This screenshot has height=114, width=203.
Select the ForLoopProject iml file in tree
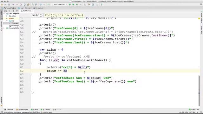pos(14,26)
